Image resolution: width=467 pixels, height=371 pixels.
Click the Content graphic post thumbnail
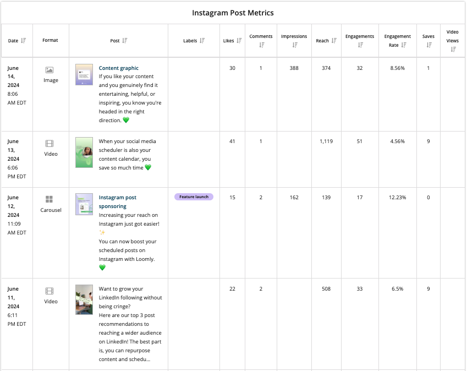[84, 74]
